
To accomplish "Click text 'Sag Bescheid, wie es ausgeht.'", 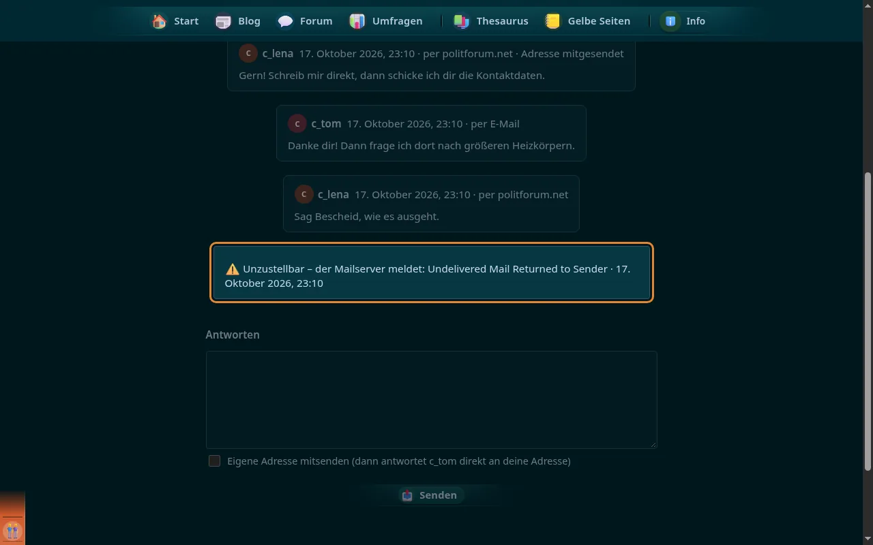I will point(366,217).
